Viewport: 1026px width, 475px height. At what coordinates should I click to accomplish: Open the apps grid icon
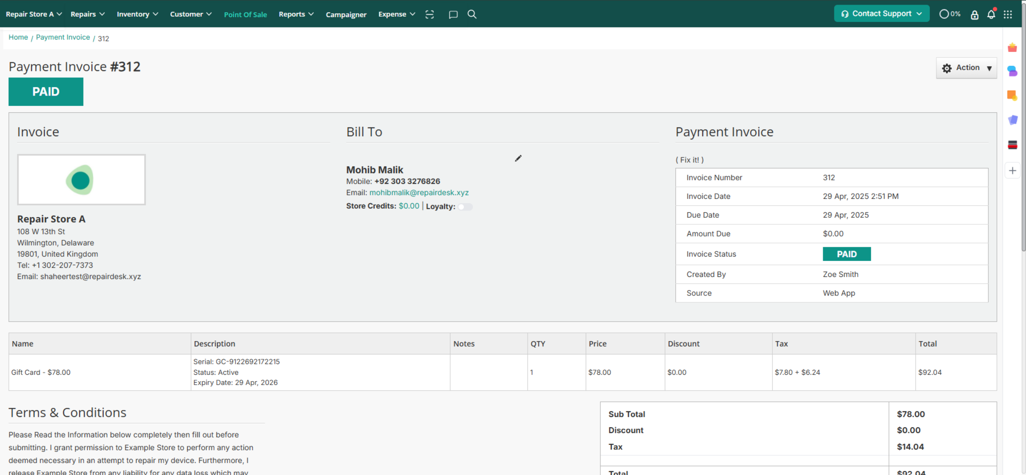coord(1008,14)
